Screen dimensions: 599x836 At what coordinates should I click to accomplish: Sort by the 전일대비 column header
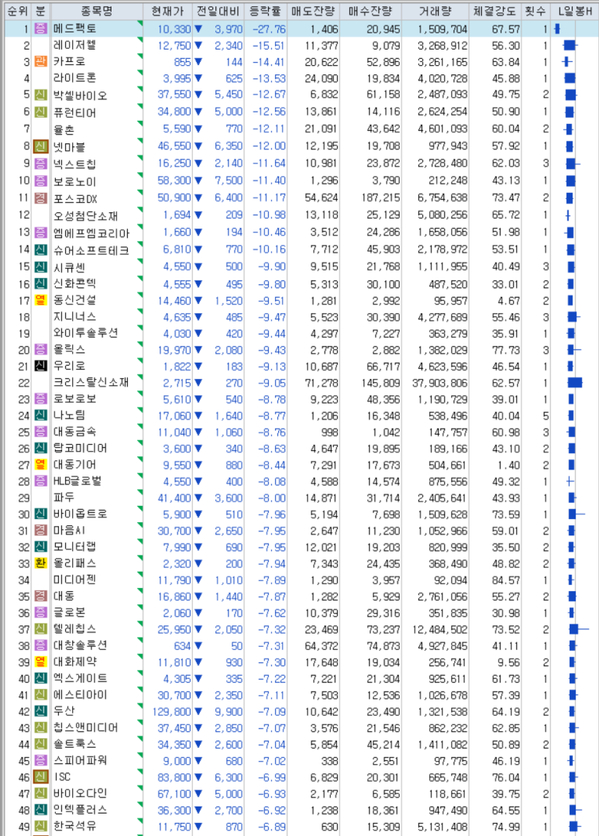tap(218, 11)
